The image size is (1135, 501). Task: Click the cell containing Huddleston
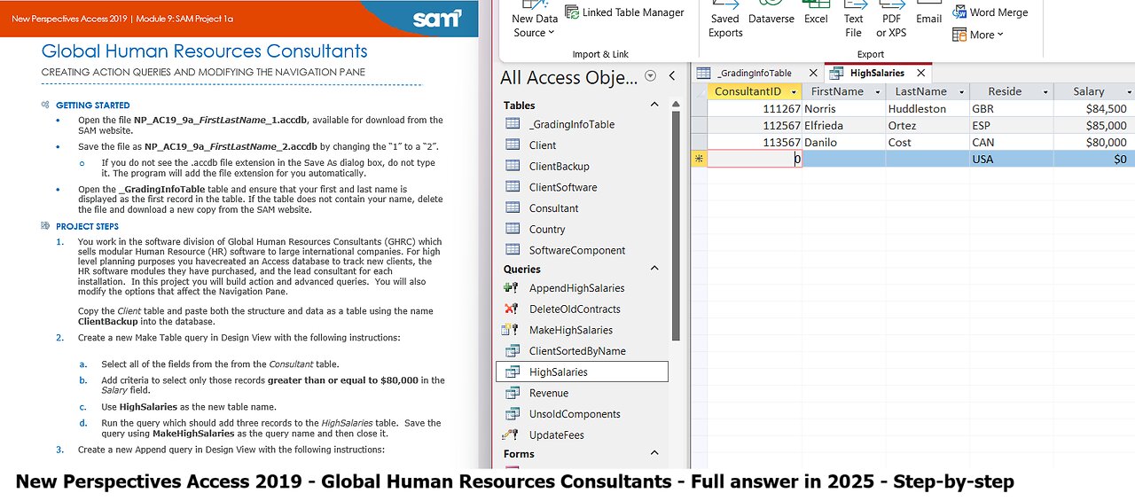point(928,108)
